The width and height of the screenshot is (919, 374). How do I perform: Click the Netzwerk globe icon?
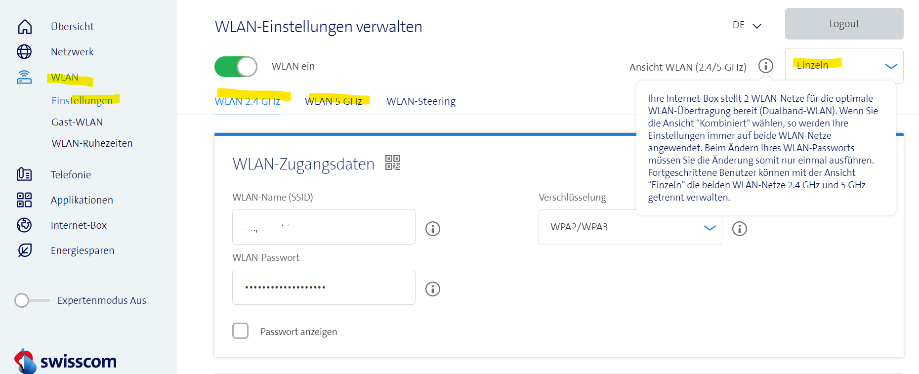pos(24,52)
